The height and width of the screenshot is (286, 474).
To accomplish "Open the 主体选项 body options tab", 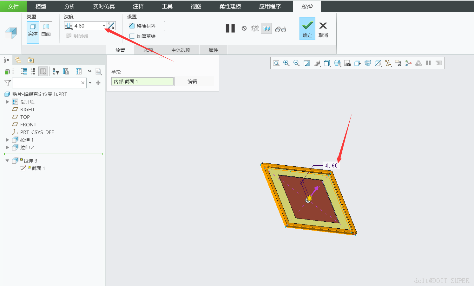I will (x=181, y=50).
